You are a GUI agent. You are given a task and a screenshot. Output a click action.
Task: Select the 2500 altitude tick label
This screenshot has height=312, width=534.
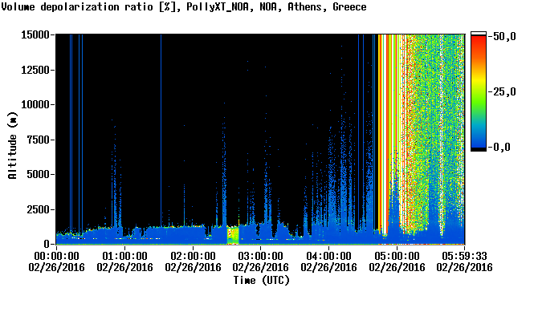pos(39,209)
